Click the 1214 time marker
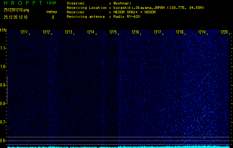 coord(91,32)
